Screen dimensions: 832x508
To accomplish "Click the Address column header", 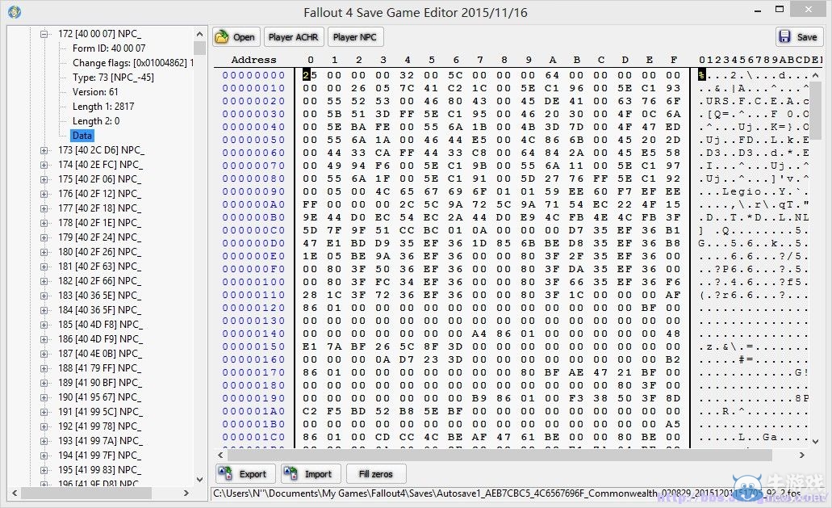I will pyautogui.click(x=253, y=60).
